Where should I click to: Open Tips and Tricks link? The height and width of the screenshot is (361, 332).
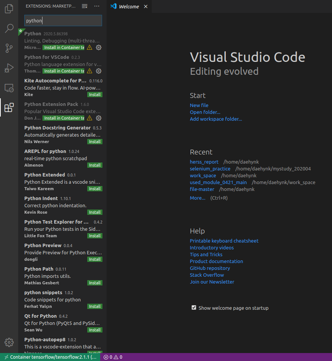206,254
